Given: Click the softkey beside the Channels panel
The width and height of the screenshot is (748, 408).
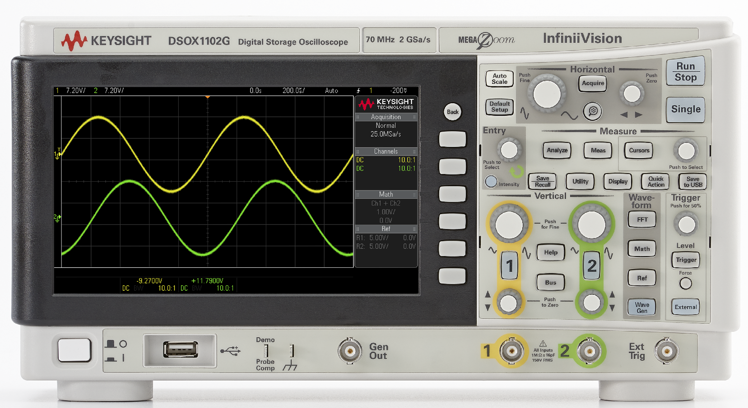Looking at the screenshot, I should (x=452, y=166).
